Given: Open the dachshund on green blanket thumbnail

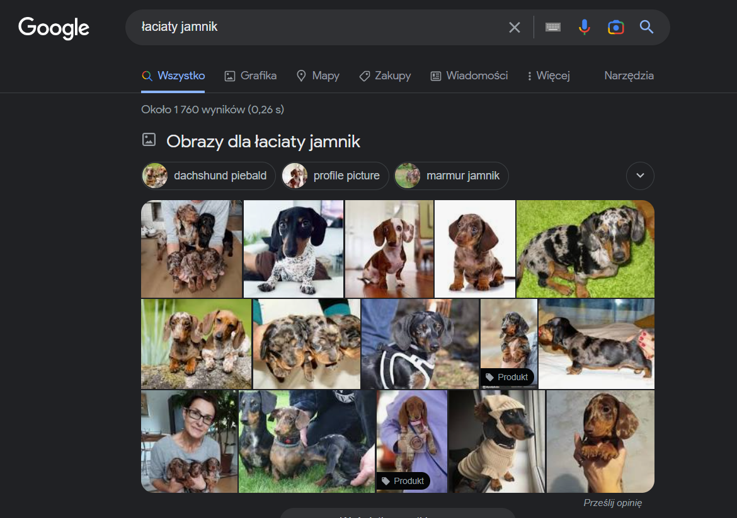Looking at the screenshot, I should pyautogui.click(x=585, y=249).
